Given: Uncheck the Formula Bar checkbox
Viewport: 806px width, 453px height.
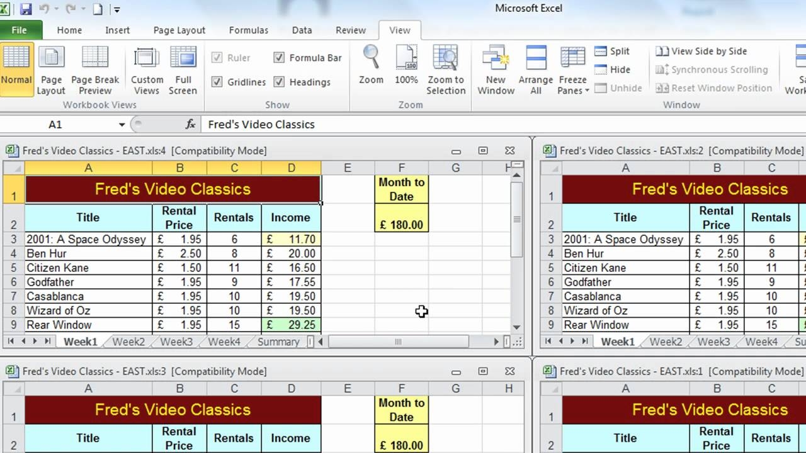Looking at the screenshot, I should coord(279,58).
